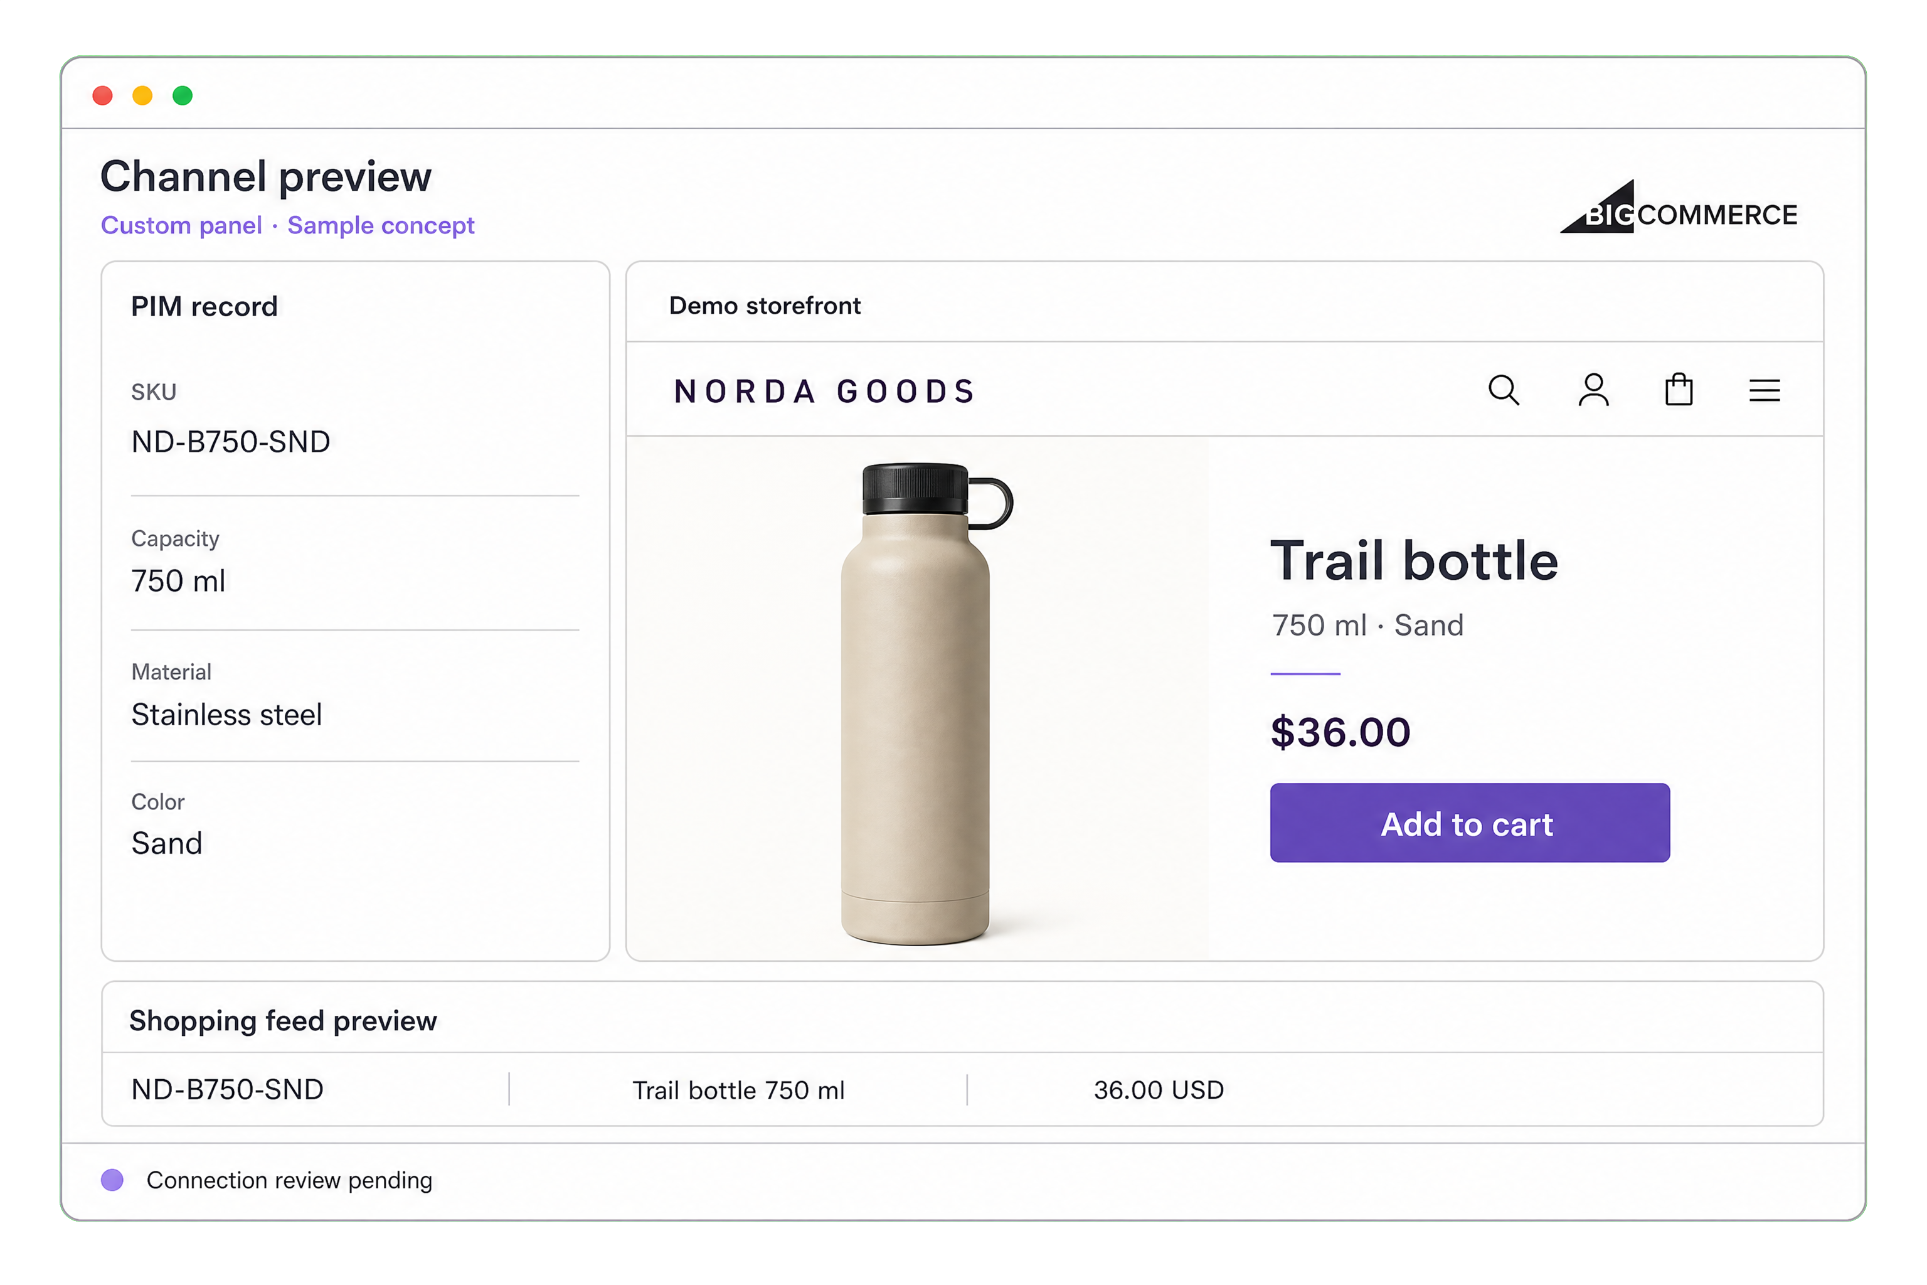Click the Capacity field label

click(x=176, y=538)
